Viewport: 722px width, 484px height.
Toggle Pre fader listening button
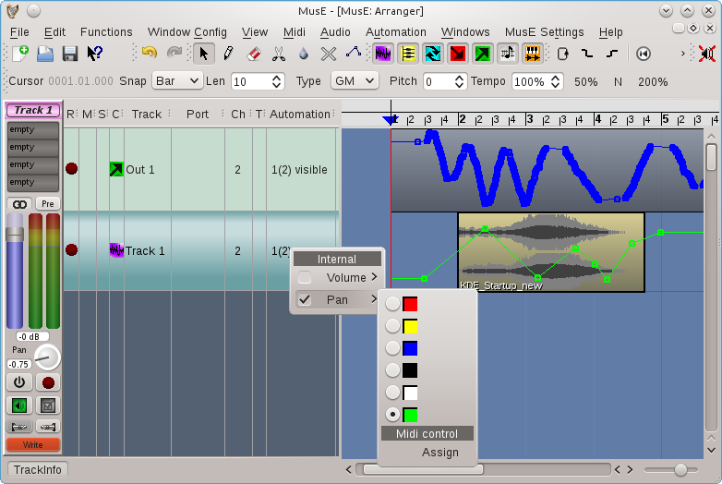click(x=47, y=204)
